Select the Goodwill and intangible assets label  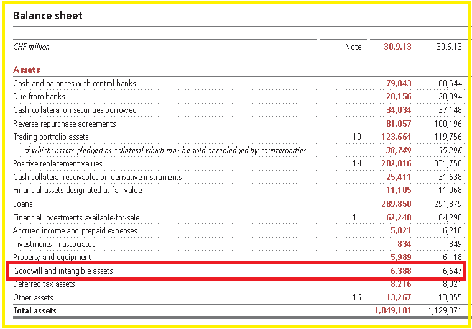63,271
